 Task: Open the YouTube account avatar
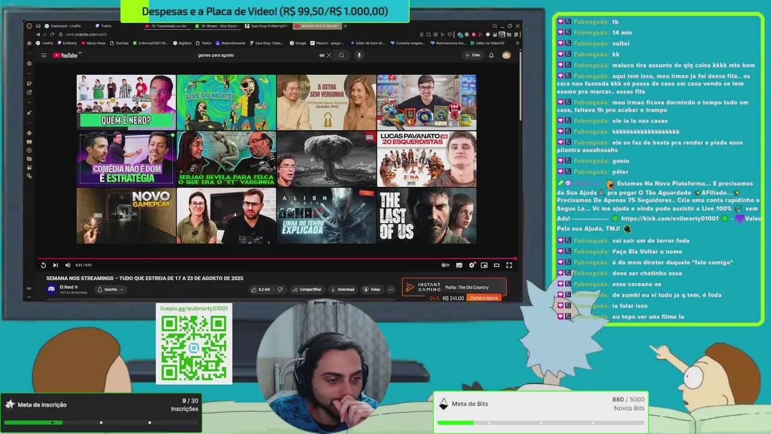[506, 55]
